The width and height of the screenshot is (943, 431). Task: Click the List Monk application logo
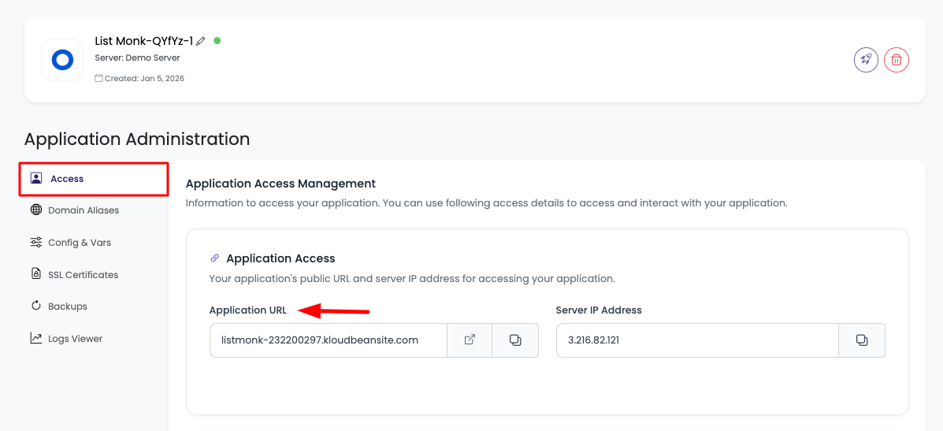pos(62,60)
